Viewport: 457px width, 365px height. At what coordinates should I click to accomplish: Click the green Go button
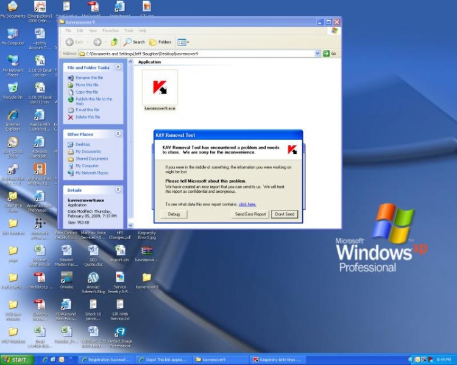coord(330,54)
